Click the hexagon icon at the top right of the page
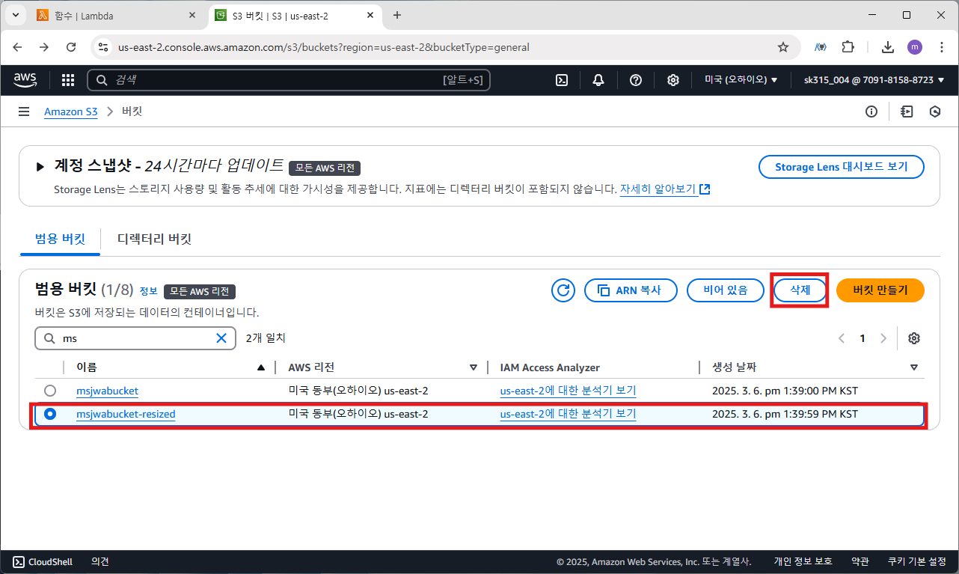Viewport: 959px width, 574px height. (x=934, y=112)
